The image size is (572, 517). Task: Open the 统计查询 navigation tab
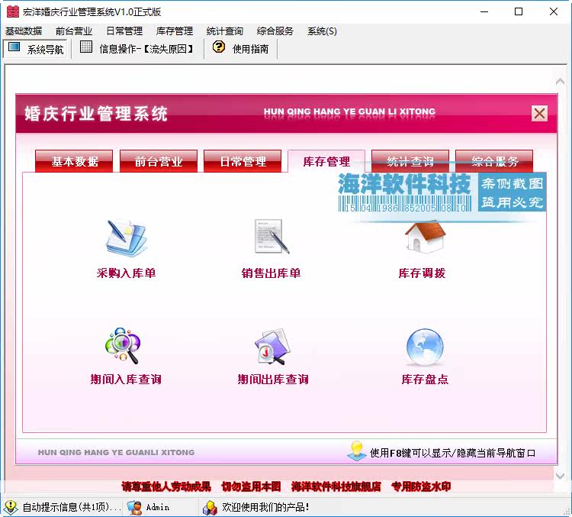click(410, 161)
